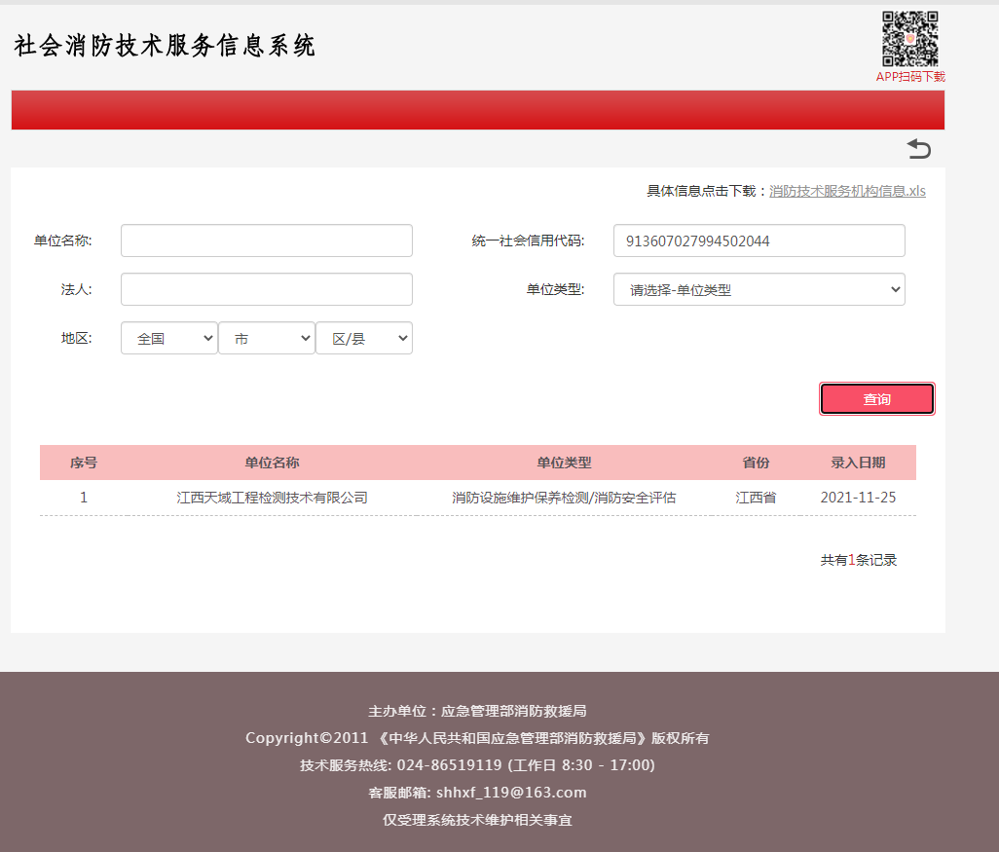Click the 2021-11-25 date cell

(x=858, y=498)
